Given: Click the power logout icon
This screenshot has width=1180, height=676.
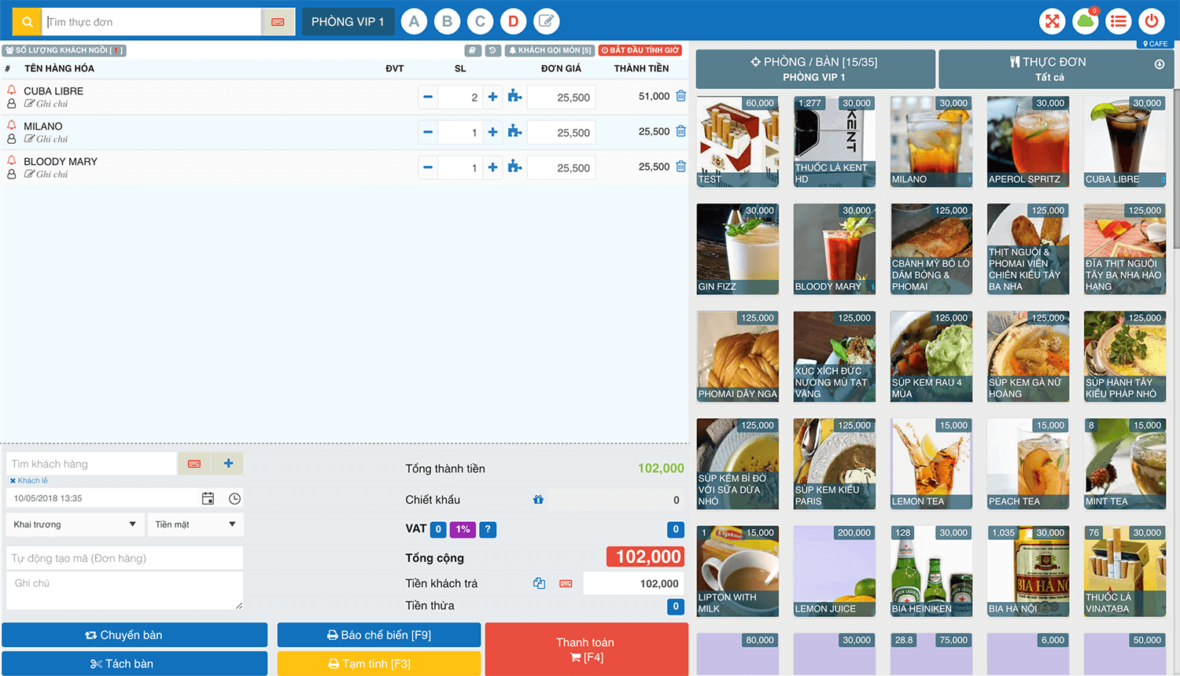Looking at the screenshot, I should pos(1151,21).
